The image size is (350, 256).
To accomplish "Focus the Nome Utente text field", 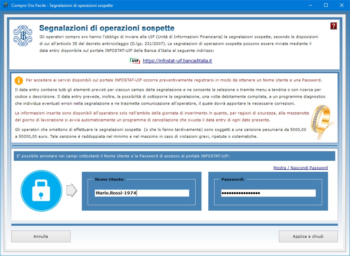I will (142, 193).
